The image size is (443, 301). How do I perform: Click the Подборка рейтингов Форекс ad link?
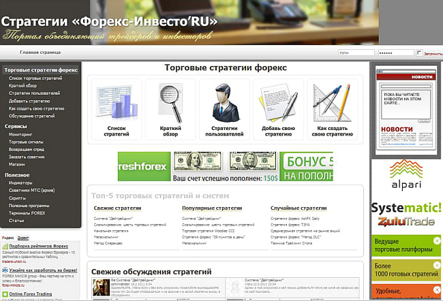tap(41, 246)
